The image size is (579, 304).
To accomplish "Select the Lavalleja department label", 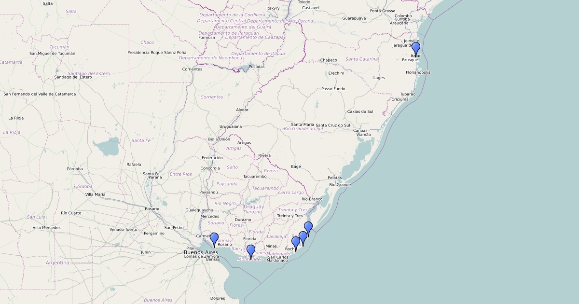I will (276, 236).
